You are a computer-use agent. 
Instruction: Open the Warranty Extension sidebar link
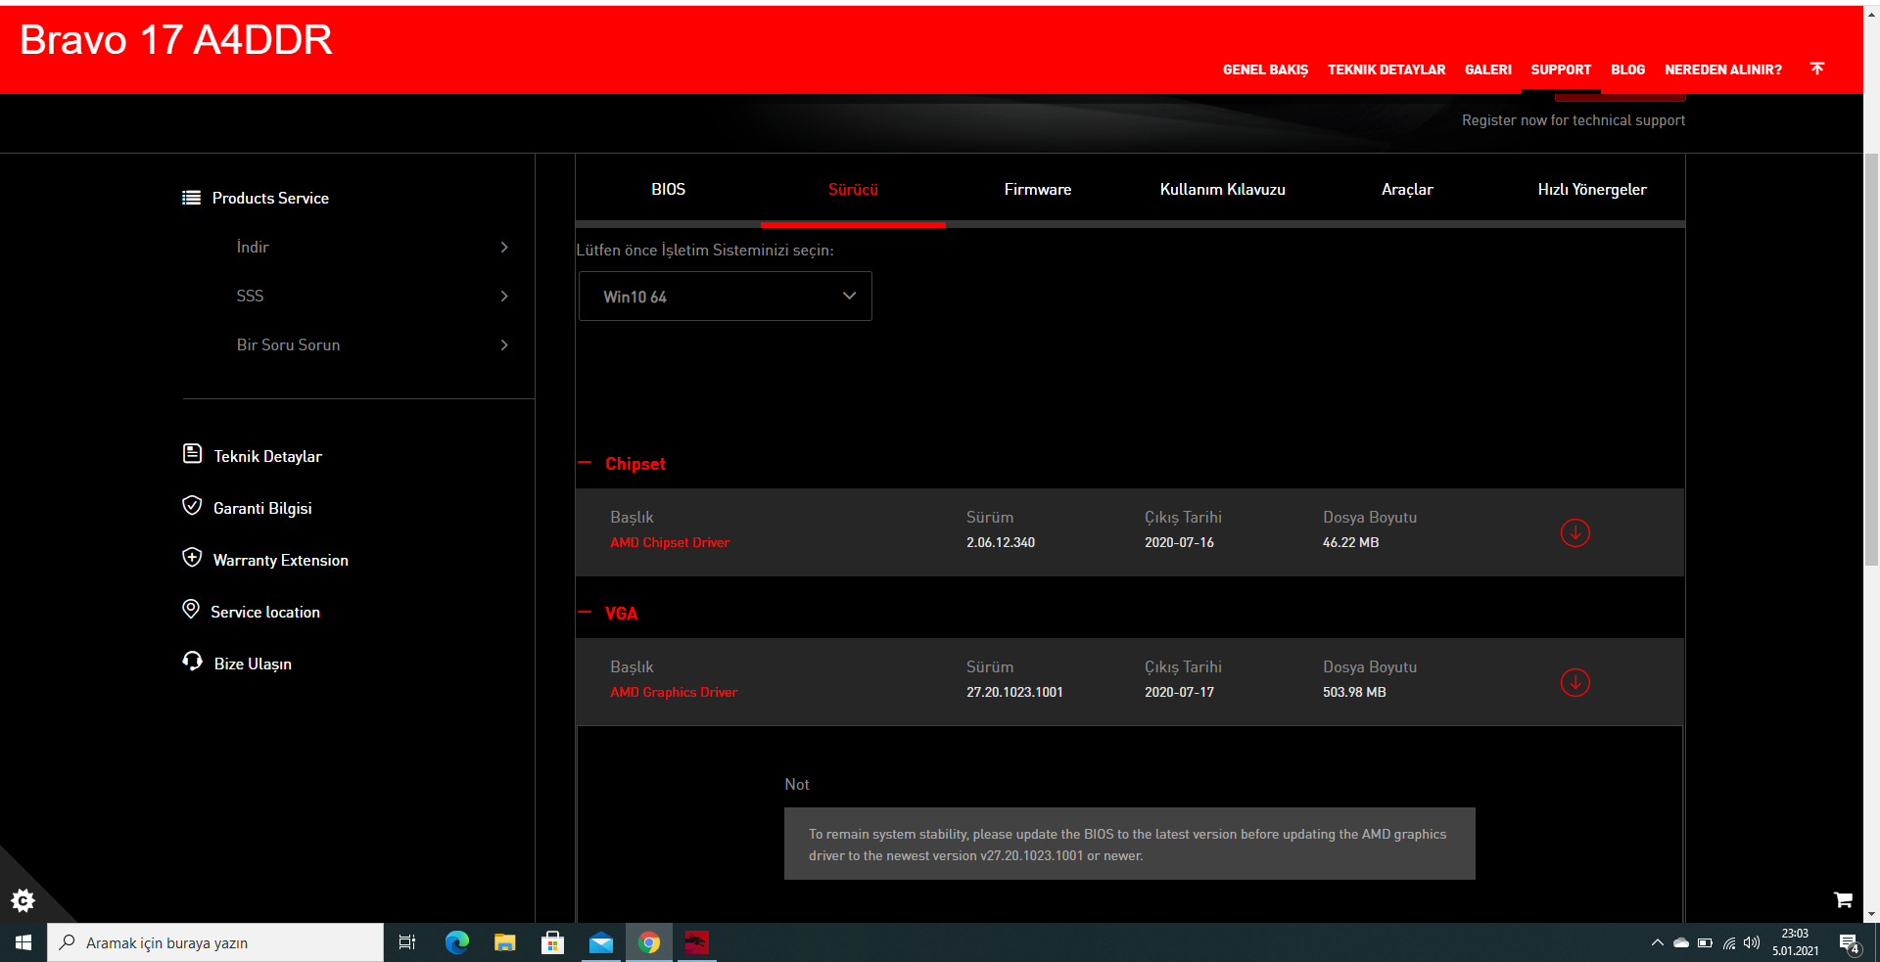click(281, 560)
